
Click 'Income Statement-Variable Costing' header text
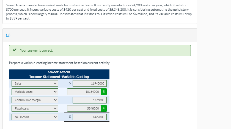point(59,77)
